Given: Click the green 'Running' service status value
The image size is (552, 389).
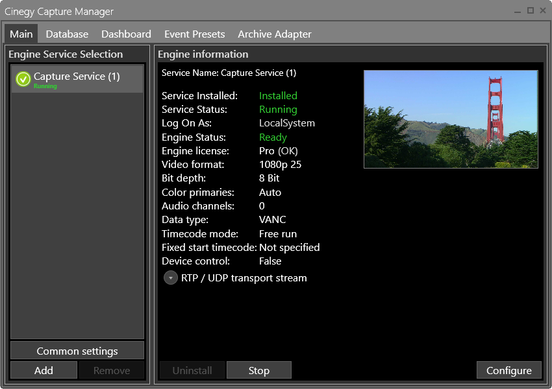Looking at the screenshot, I should click(278, 110).
